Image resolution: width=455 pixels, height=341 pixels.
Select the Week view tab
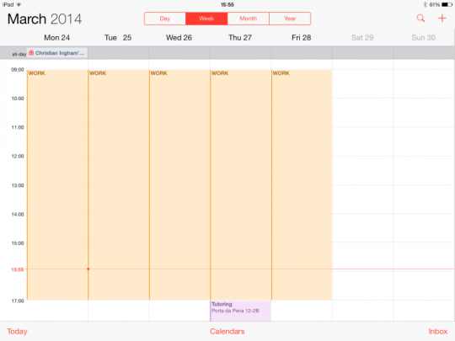(x=206, y=19)
